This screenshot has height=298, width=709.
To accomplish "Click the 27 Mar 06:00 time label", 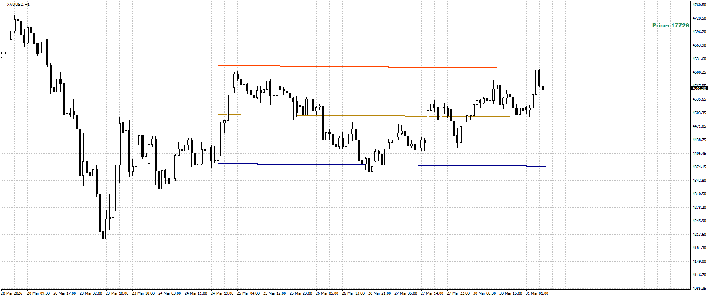I will pyautogui.click(x=406, y=293).
